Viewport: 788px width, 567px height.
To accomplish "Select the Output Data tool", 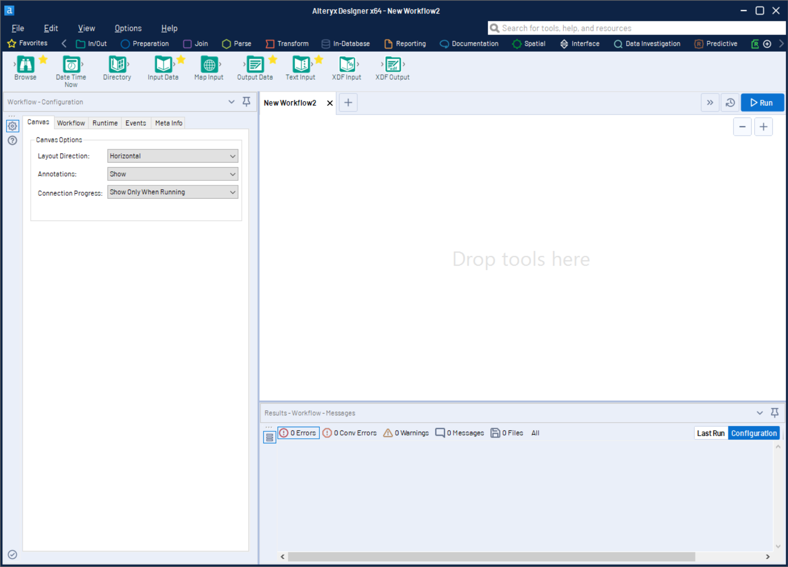I will point(255,65).
